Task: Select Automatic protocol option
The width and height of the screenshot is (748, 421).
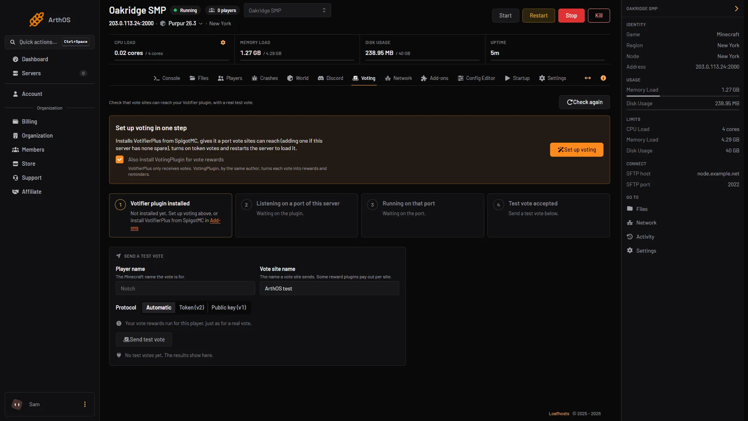Action: [159, 308]
